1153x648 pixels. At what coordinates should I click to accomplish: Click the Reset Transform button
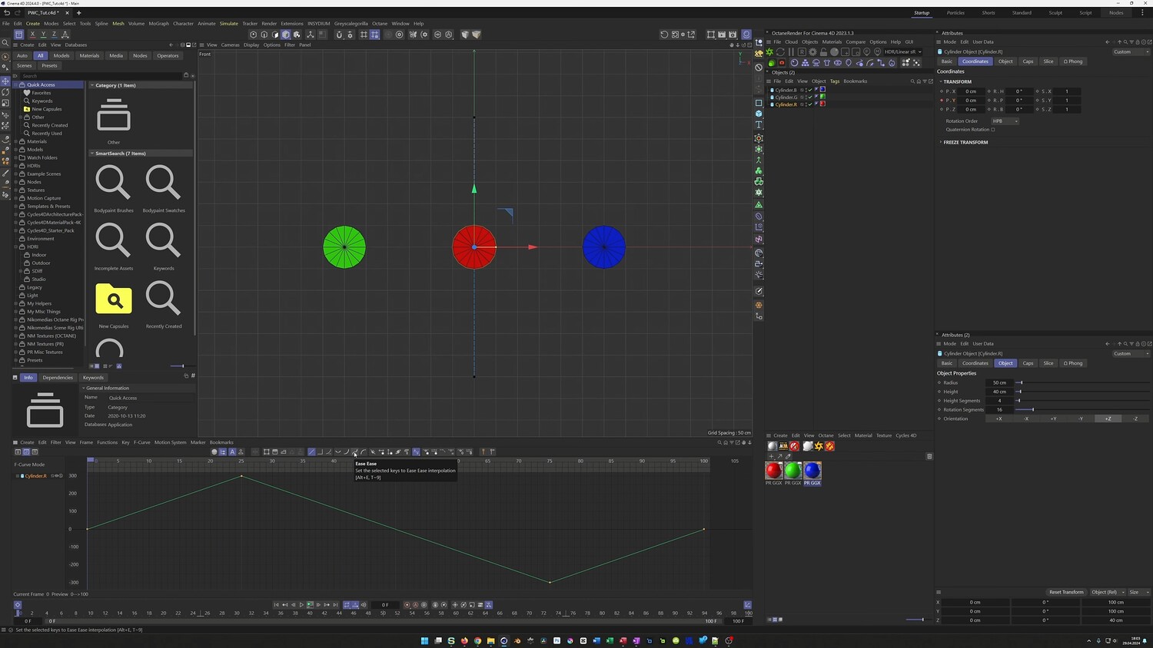point(1066,592)
